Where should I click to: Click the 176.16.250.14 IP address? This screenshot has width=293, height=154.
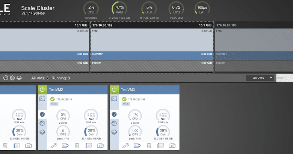(64, 99)
